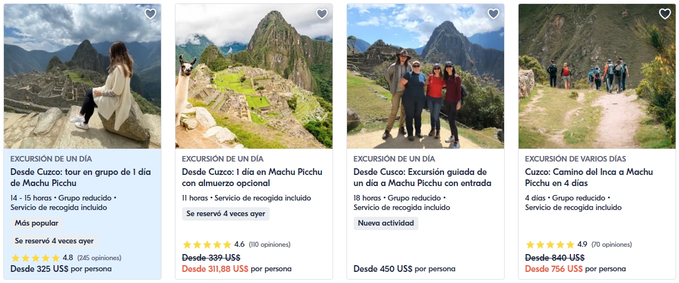This screenshot has height=283, width=679.
Task: View the 245 opiniones reviews
Action: pyautogui.click(x=99, y=258)
